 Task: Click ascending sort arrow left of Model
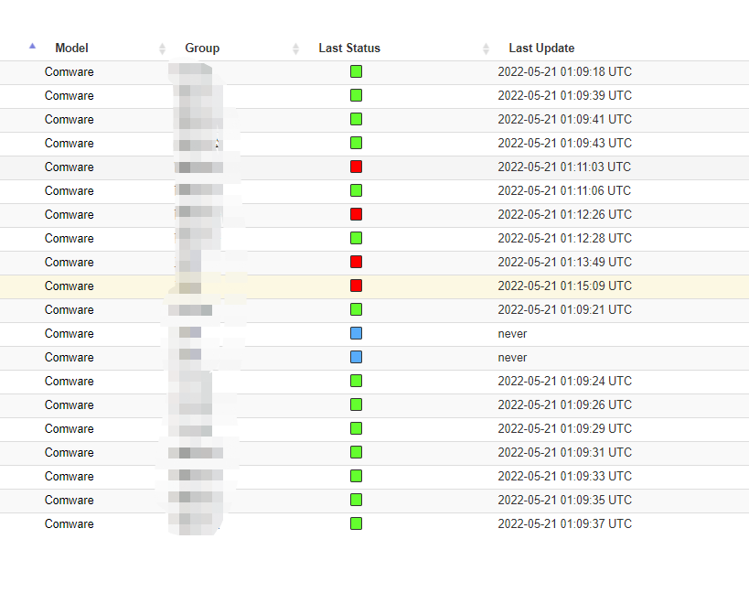(33, 46)
